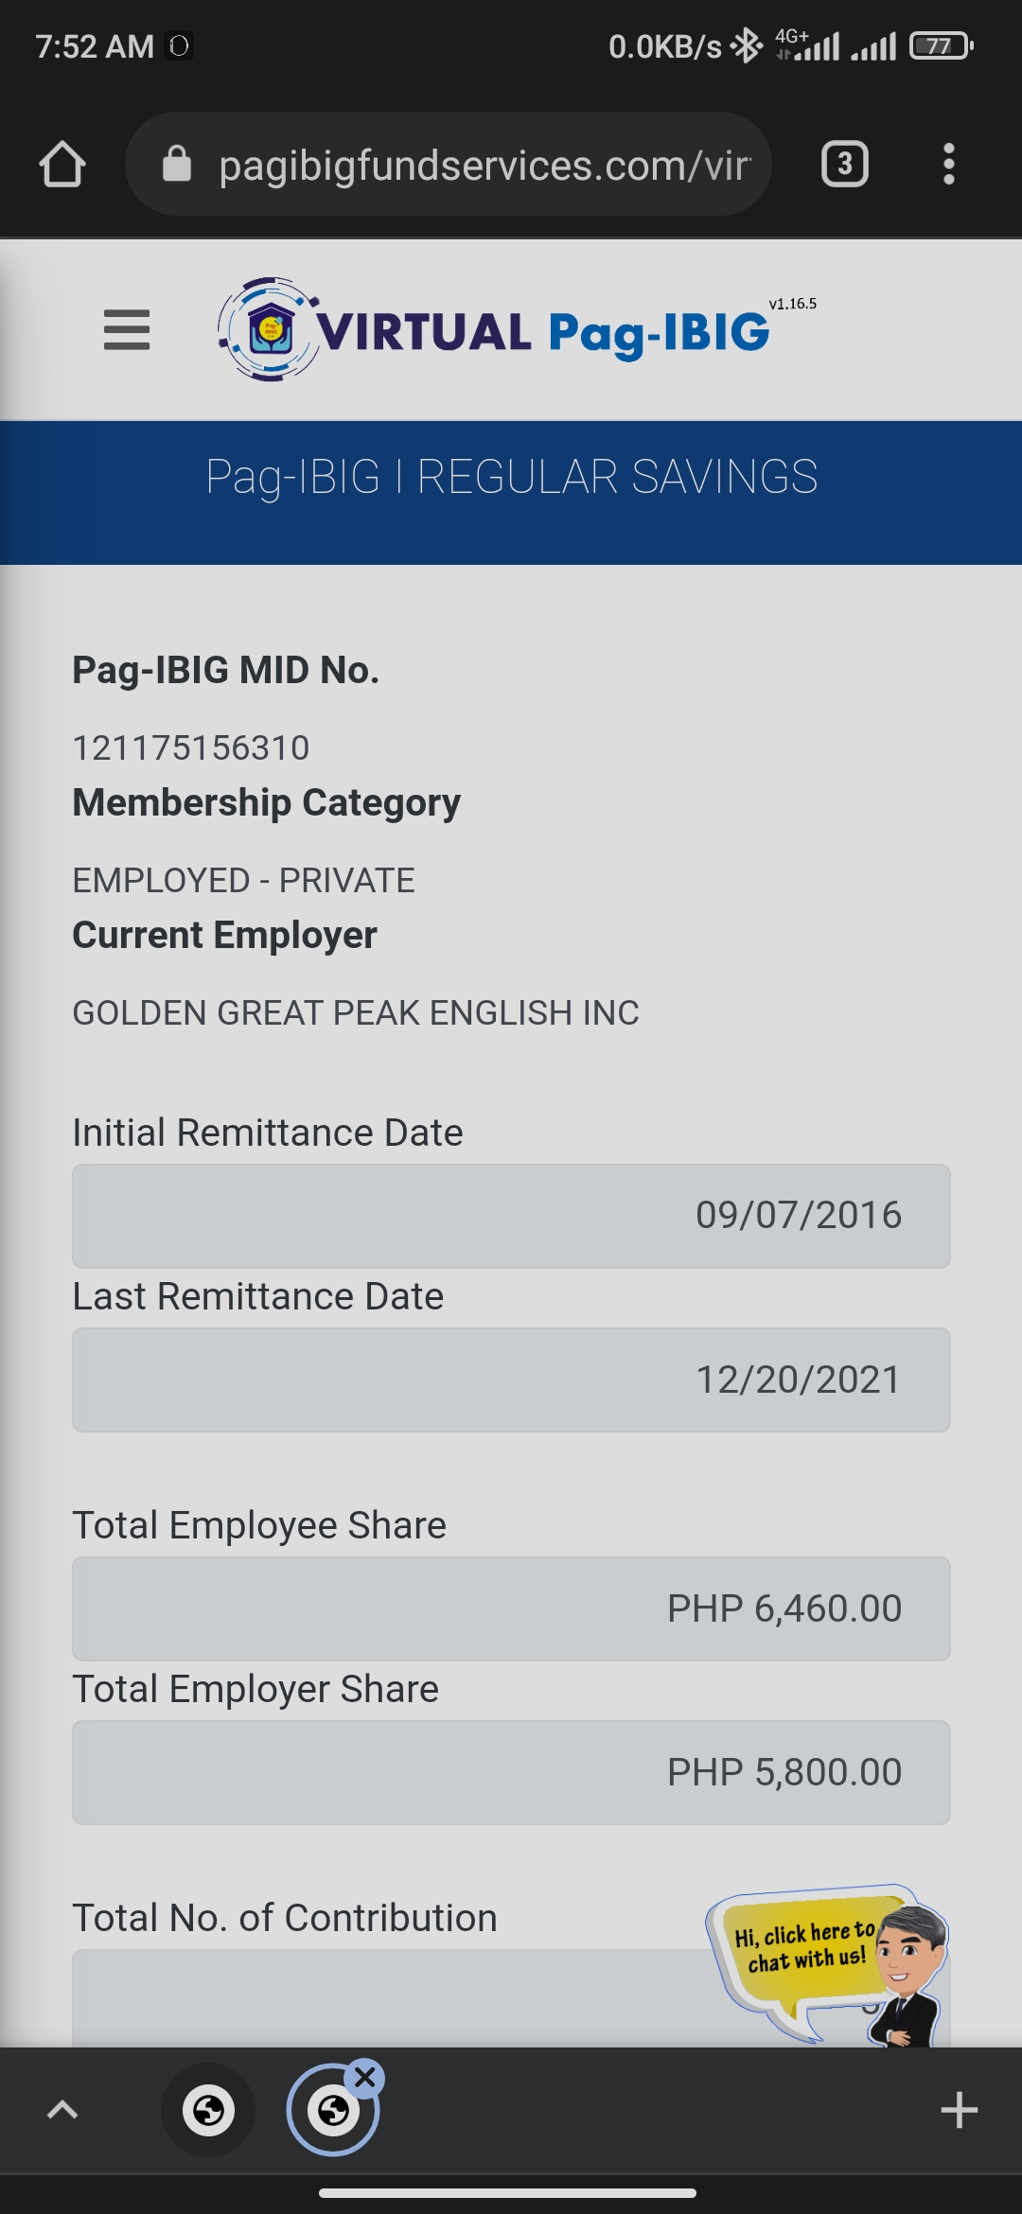Expand the bottom tab bar chevron

pos(62,2110)
